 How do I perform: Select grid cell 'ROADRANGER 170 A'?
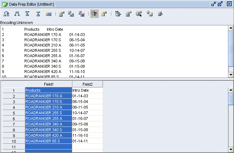click(48, 96)
